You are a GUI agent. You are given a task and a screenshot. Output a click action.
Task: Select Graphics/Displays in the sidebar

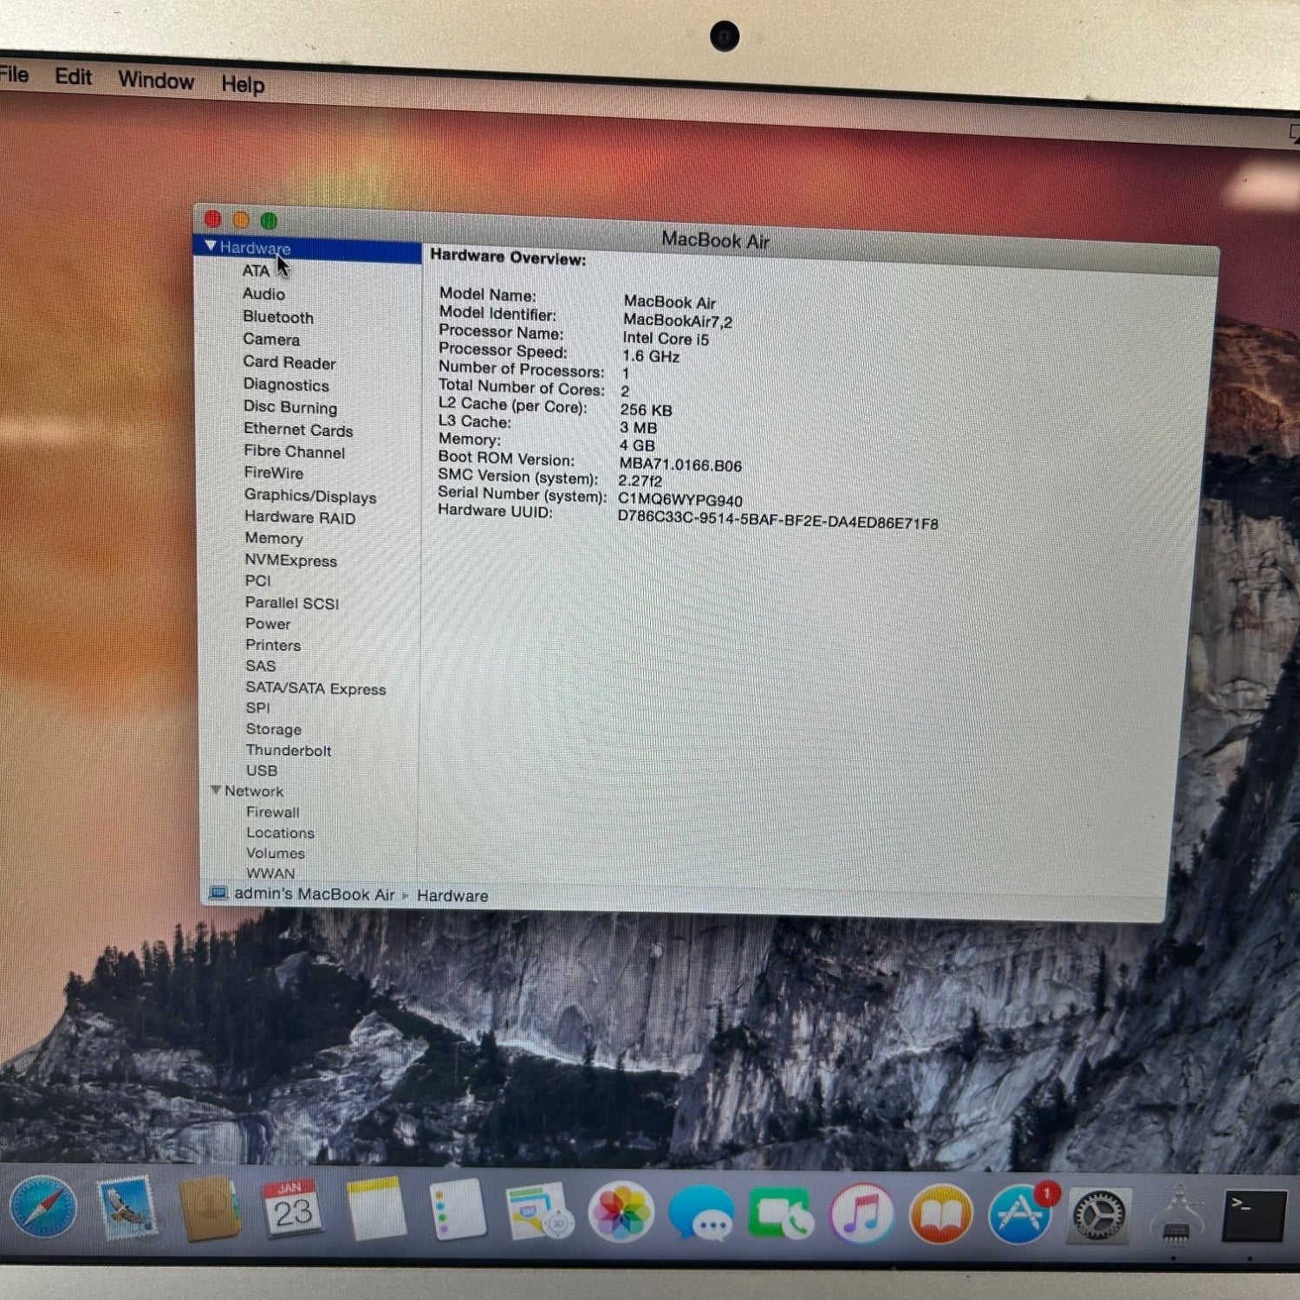(x=310, y=496)
